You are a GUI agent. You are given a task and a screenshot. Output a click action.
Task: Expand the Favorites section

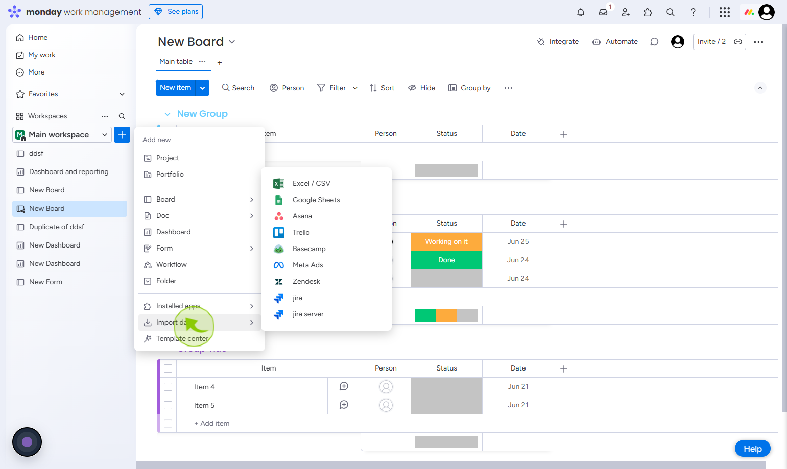pos(122,94)
